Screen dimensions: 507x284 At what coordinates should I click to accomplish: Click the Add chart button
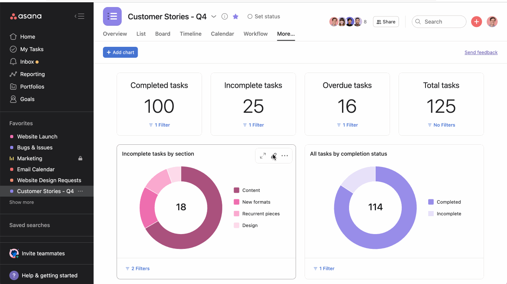coord(120,52)
